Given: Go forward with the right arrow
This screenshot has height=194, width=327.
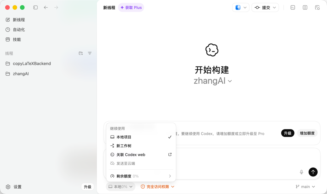Looking at the screenshot, I should [x=56, y=8].
